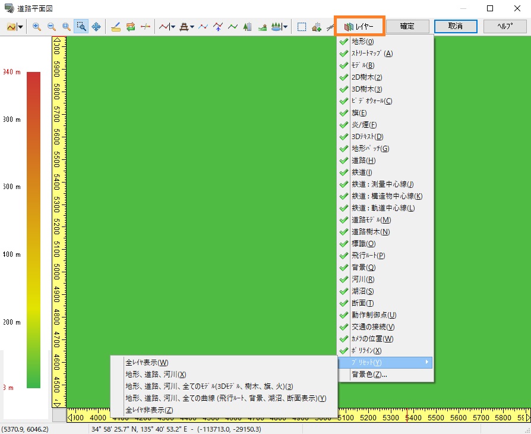Toggle 鉄道：構造物中心線(K) layer
The image size is (531, 434).
click(x=385, y=196)
